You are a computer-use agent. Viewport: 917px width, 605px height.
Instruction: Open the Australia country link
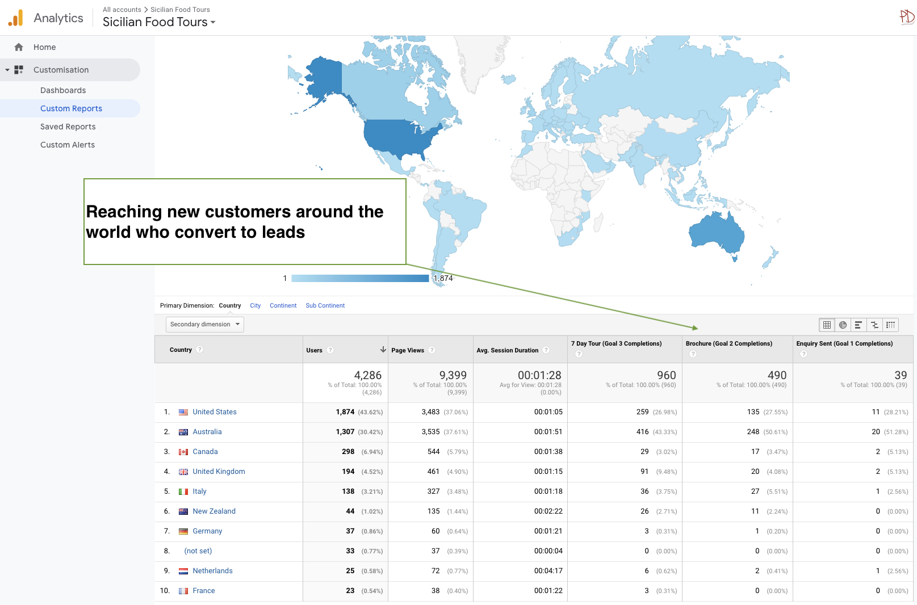click(207, 432)
